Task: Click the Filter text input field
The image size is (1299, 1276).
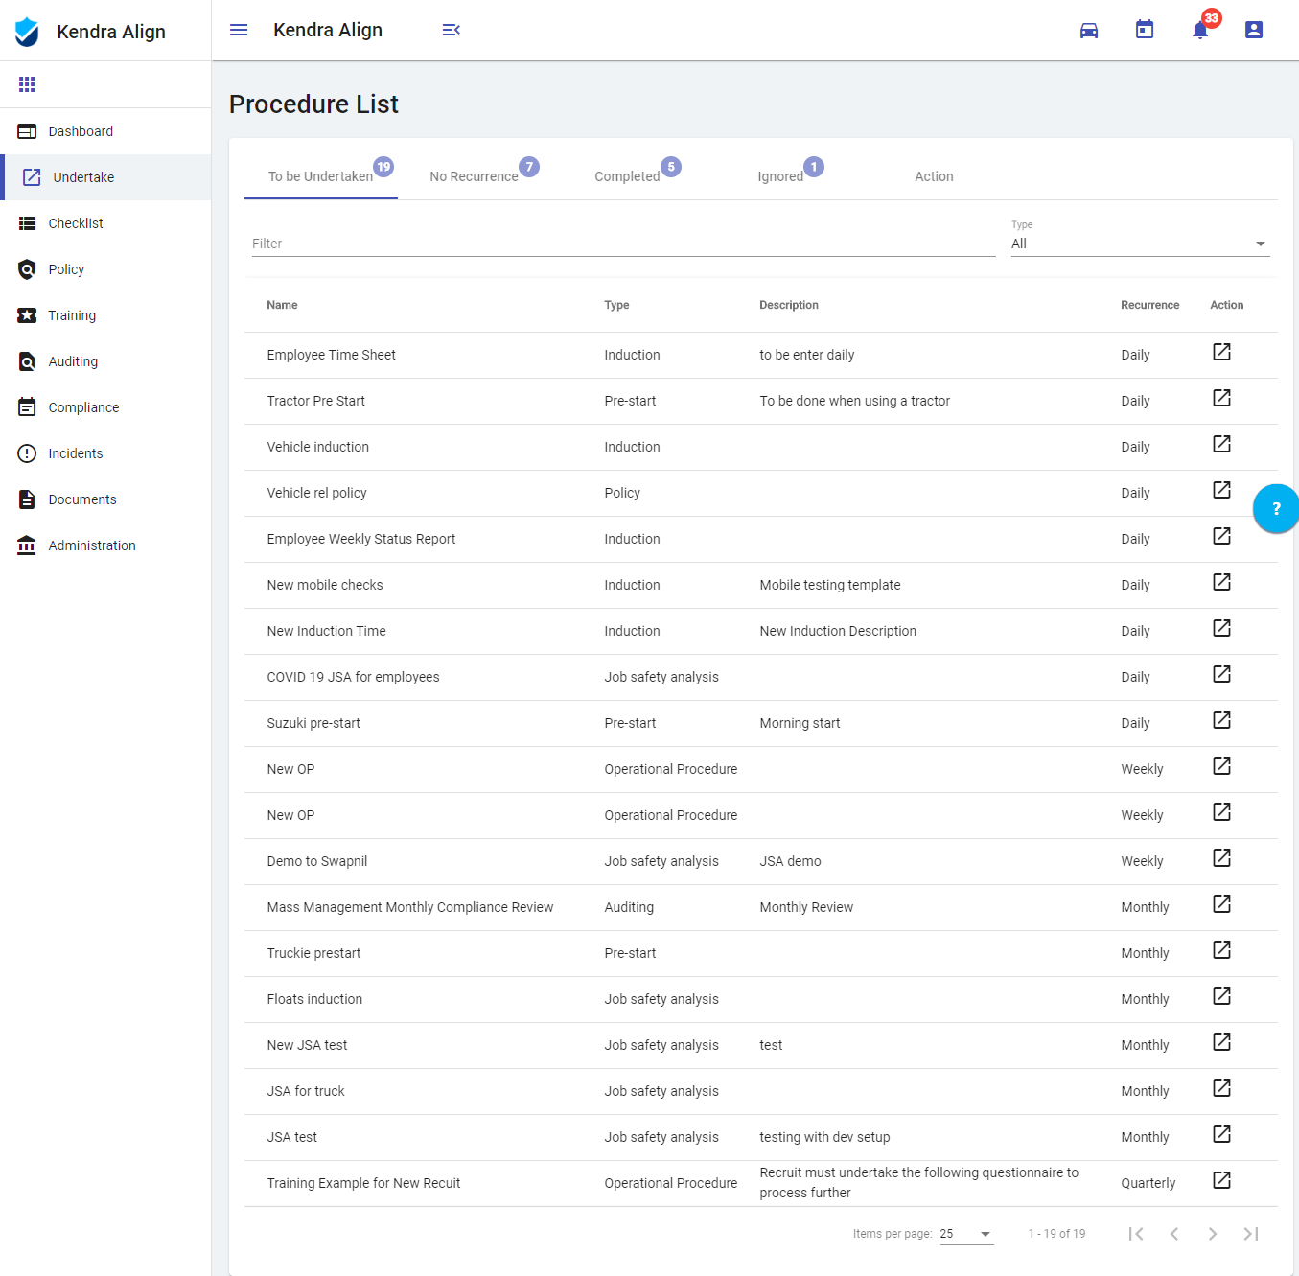Action: point(623,244)
